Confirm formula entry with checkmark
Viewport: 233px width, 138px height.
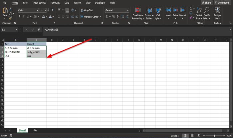pos(33,30)
